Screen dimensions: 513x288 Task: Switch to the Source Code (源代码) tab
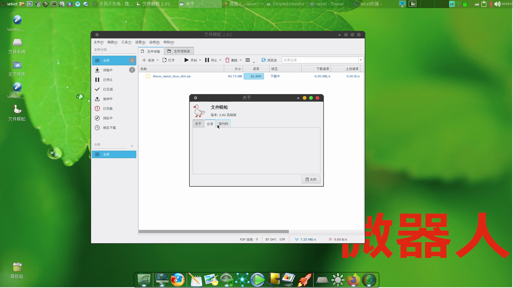(223, 124)
